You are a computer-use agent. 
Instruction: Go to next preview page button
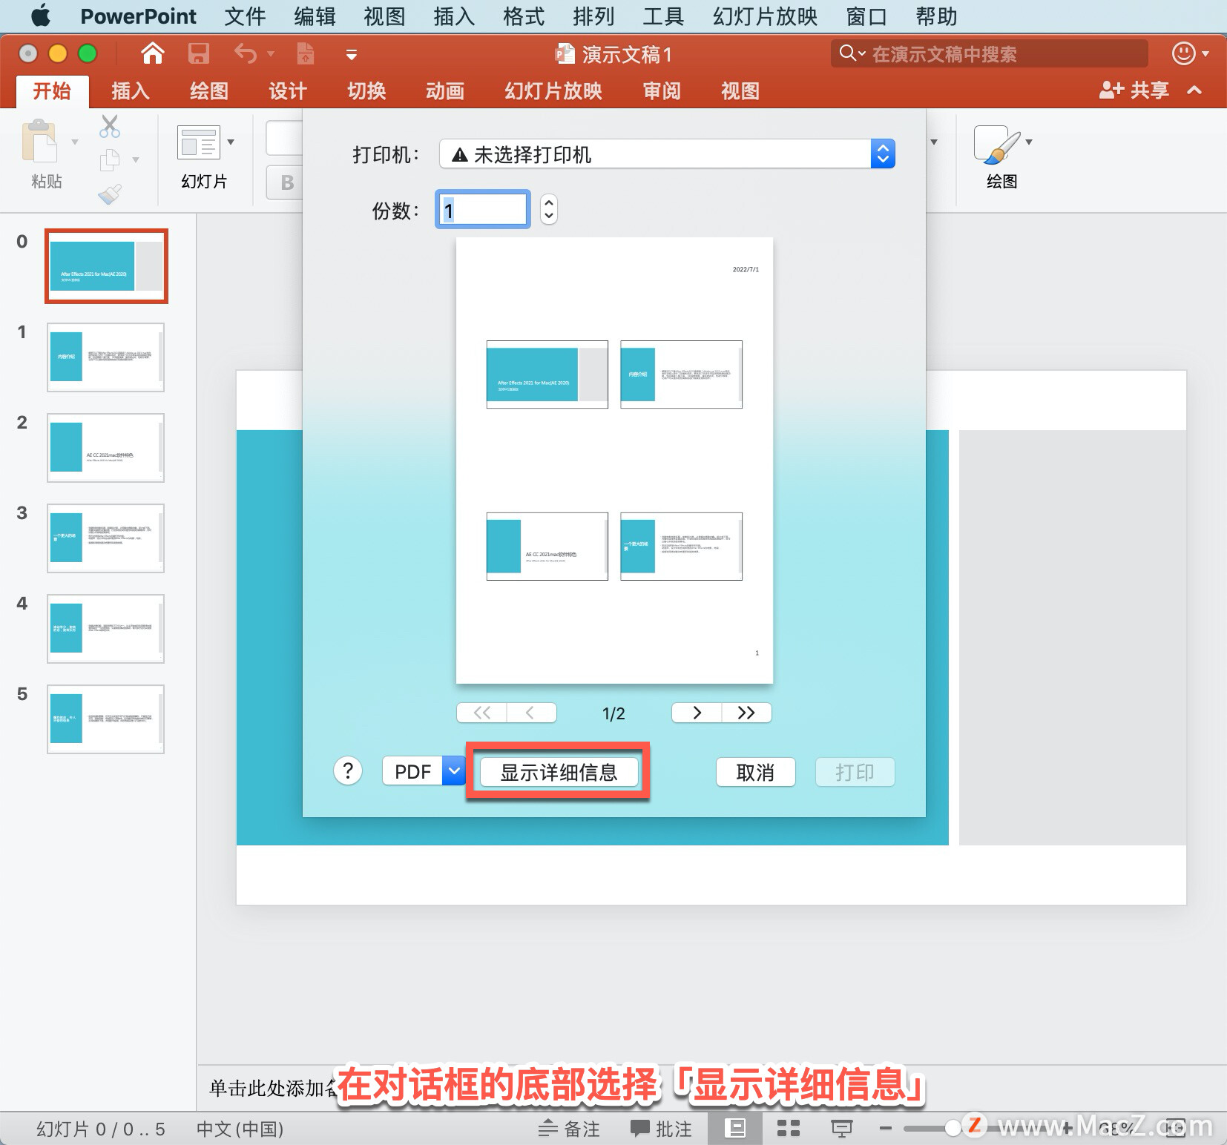click(x=697, y=713)
